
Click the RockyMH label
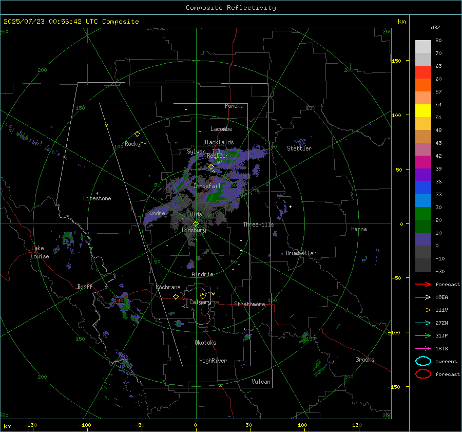click(136, 144)
